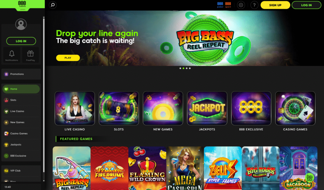Viewport: 324px width, 190px height.
Task: Open the search magnifier icon
Action: click(53, 5)
